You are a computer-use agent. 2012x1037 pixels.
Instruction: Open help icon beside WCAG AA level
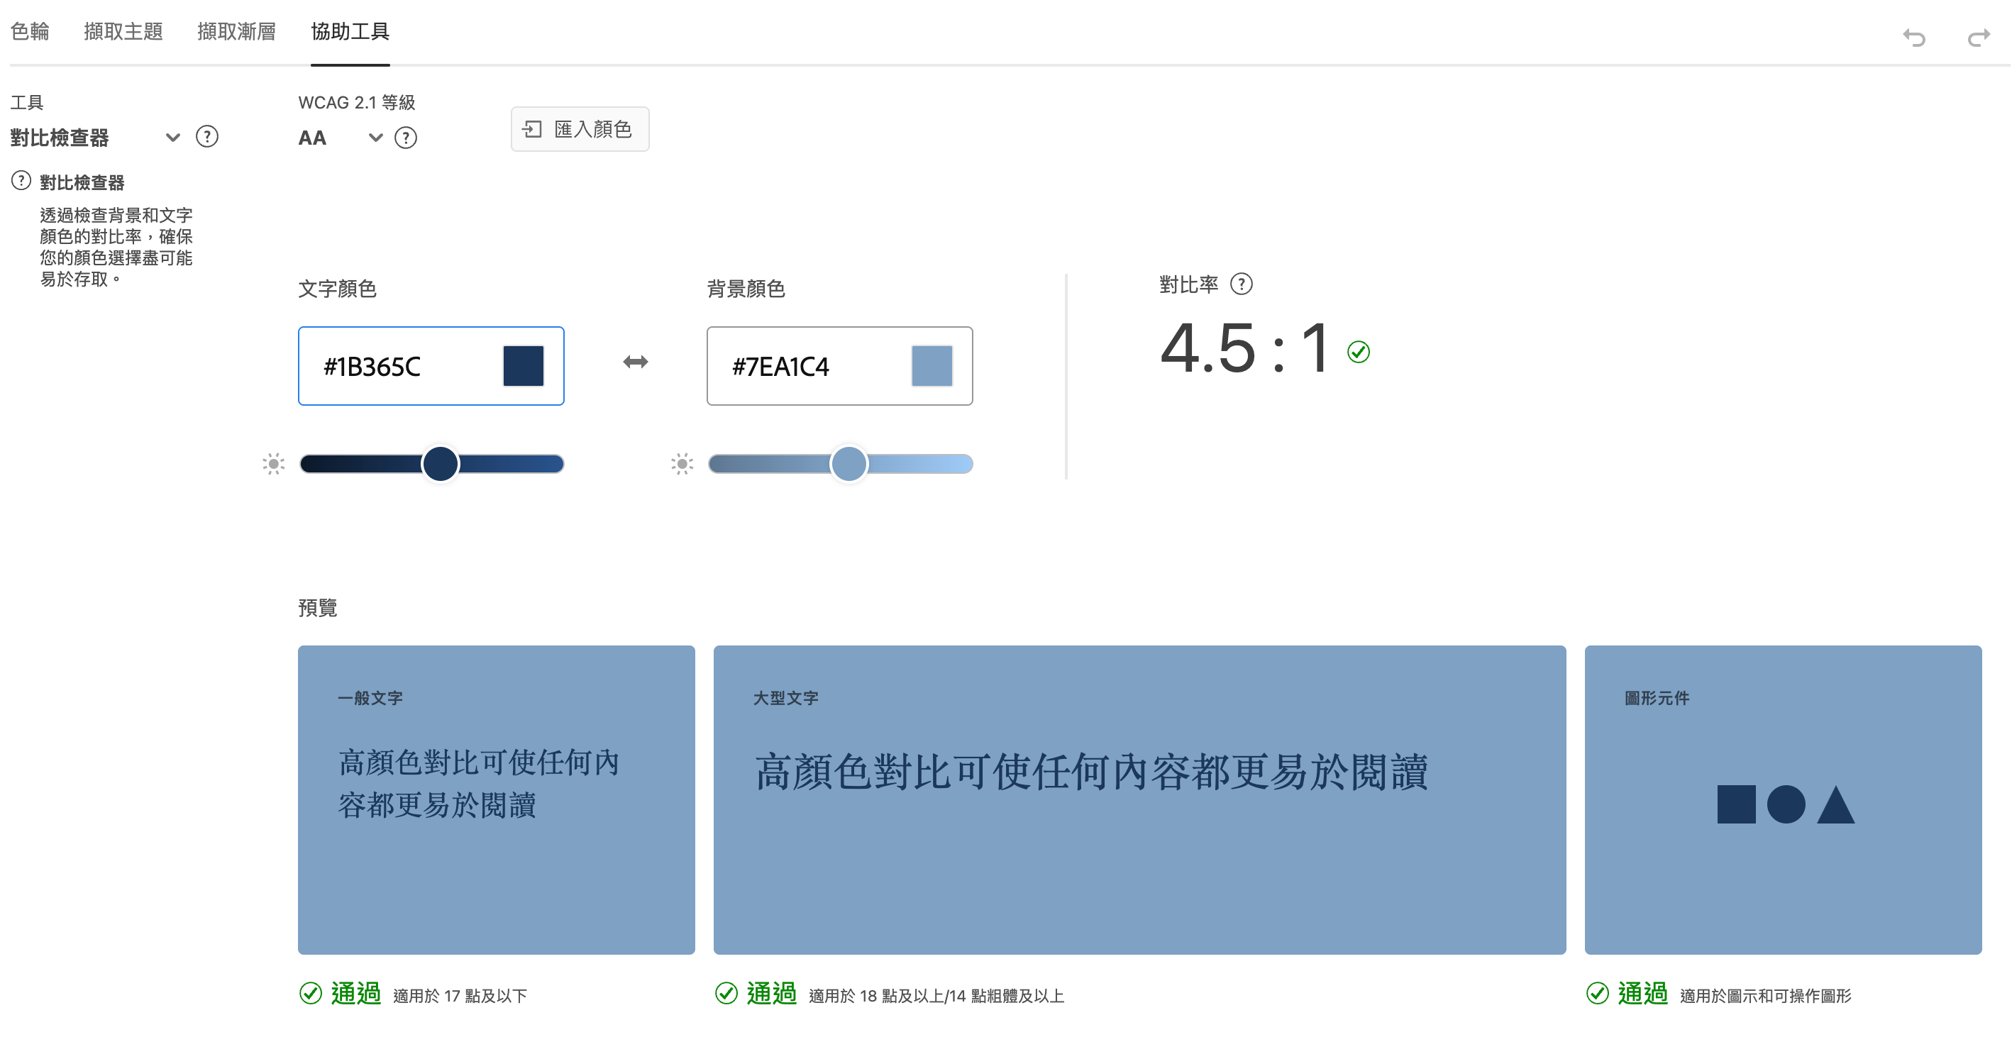point(405,138)
